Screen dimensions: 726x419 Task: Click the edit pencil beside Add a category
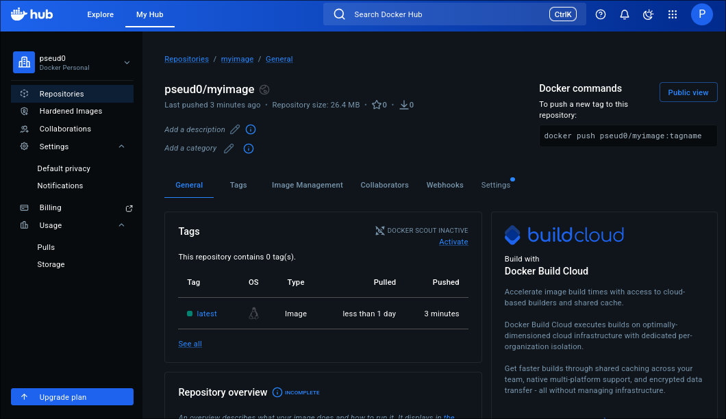[229, 148]
